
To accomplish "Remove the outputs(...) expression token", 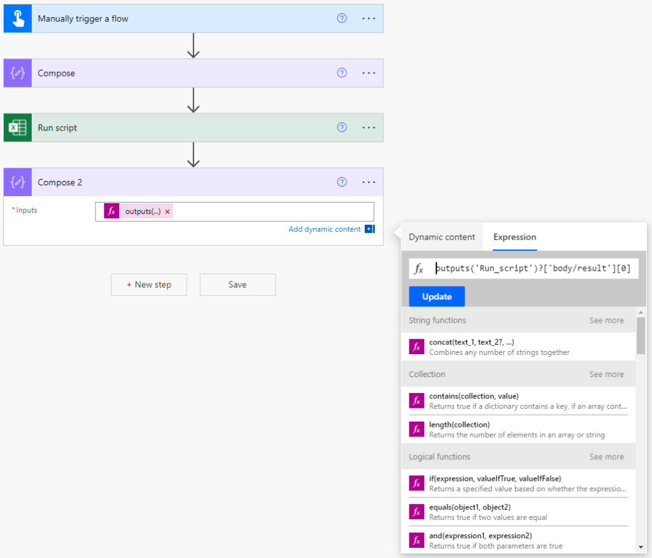I will (167, 212).
